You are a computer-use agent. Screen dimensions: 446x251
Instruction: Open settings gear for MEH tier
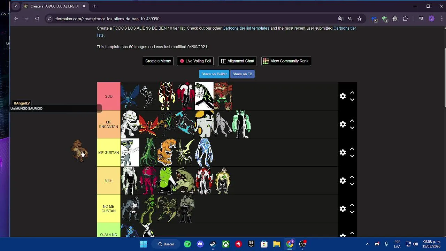coord(343,181)
